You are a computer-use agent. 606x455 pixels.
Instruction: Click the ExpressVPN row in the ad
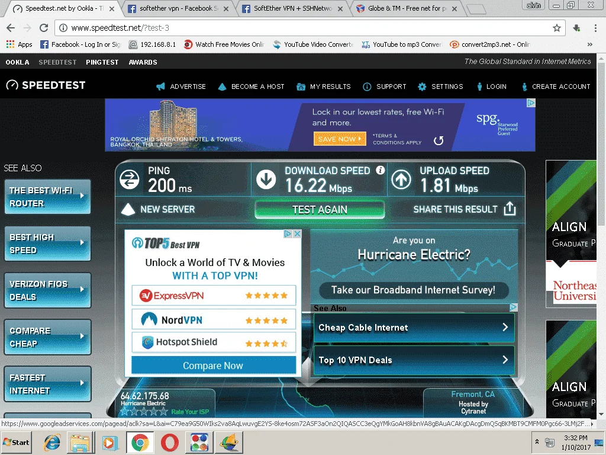click(x=214, y=296)
